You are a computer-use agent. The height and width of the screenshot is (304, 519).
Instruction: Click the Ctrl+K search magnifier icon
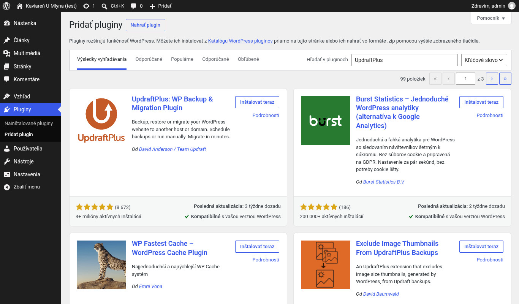tap(104, 6)
